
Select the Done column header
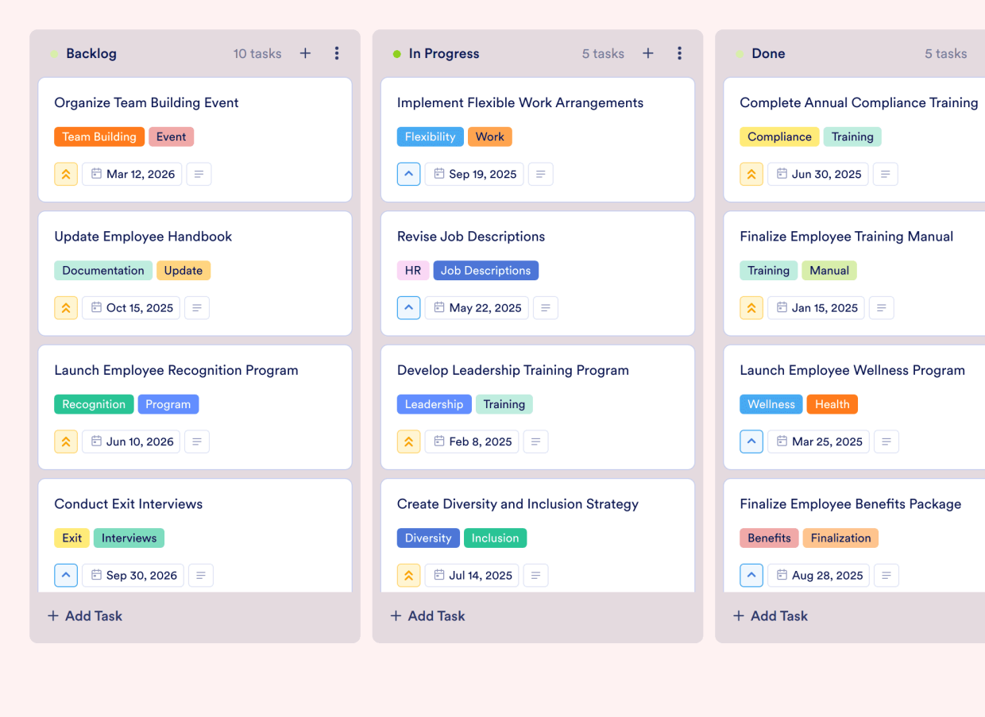[x=768, y=53]
